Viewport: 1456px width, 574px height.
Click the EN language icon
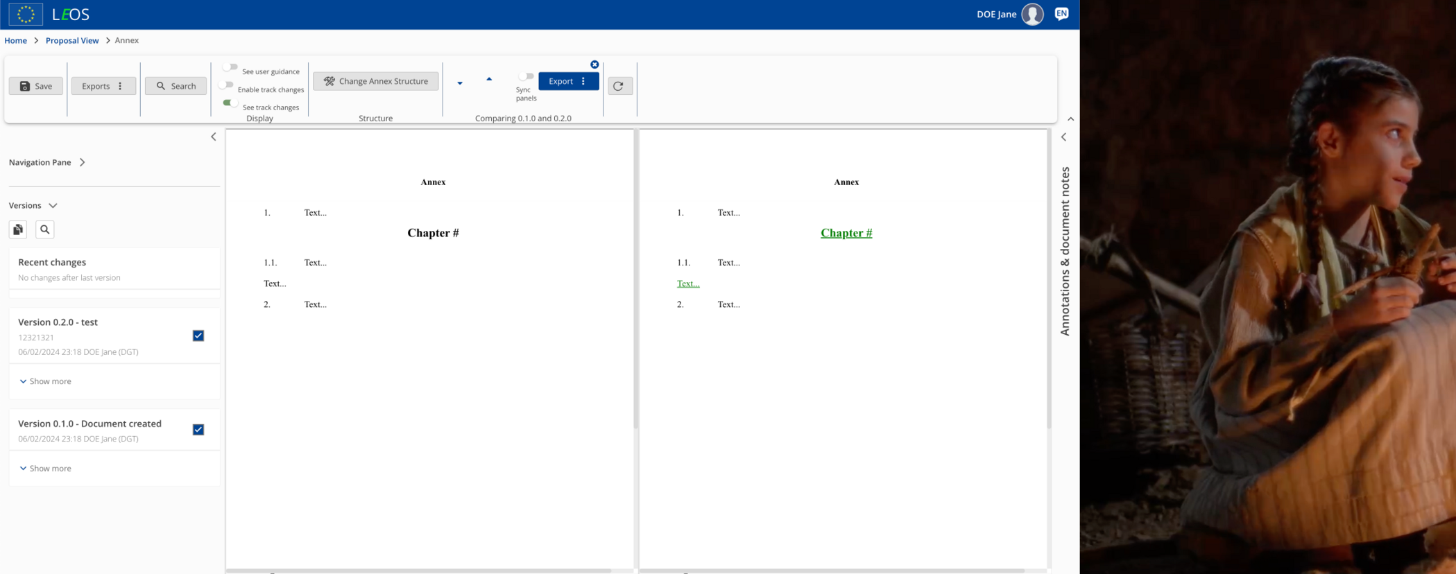pos(1061,14)
